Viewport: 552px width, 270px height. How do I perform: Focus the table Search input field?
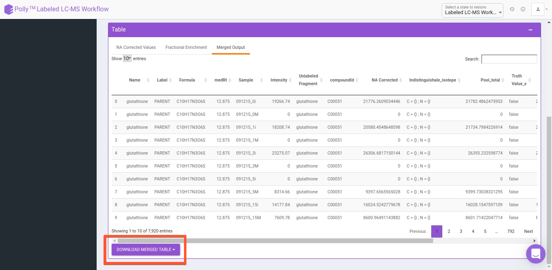coord(509,59)
